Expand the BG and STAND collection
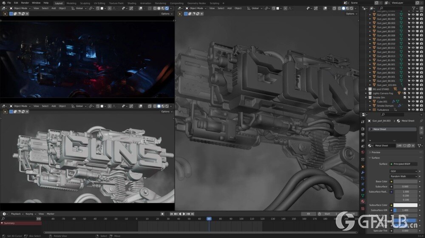 [x=366, y=89]
